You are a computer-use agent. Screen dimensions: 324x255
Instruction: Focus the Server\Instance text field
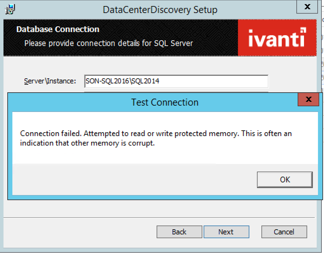(176, 81)
